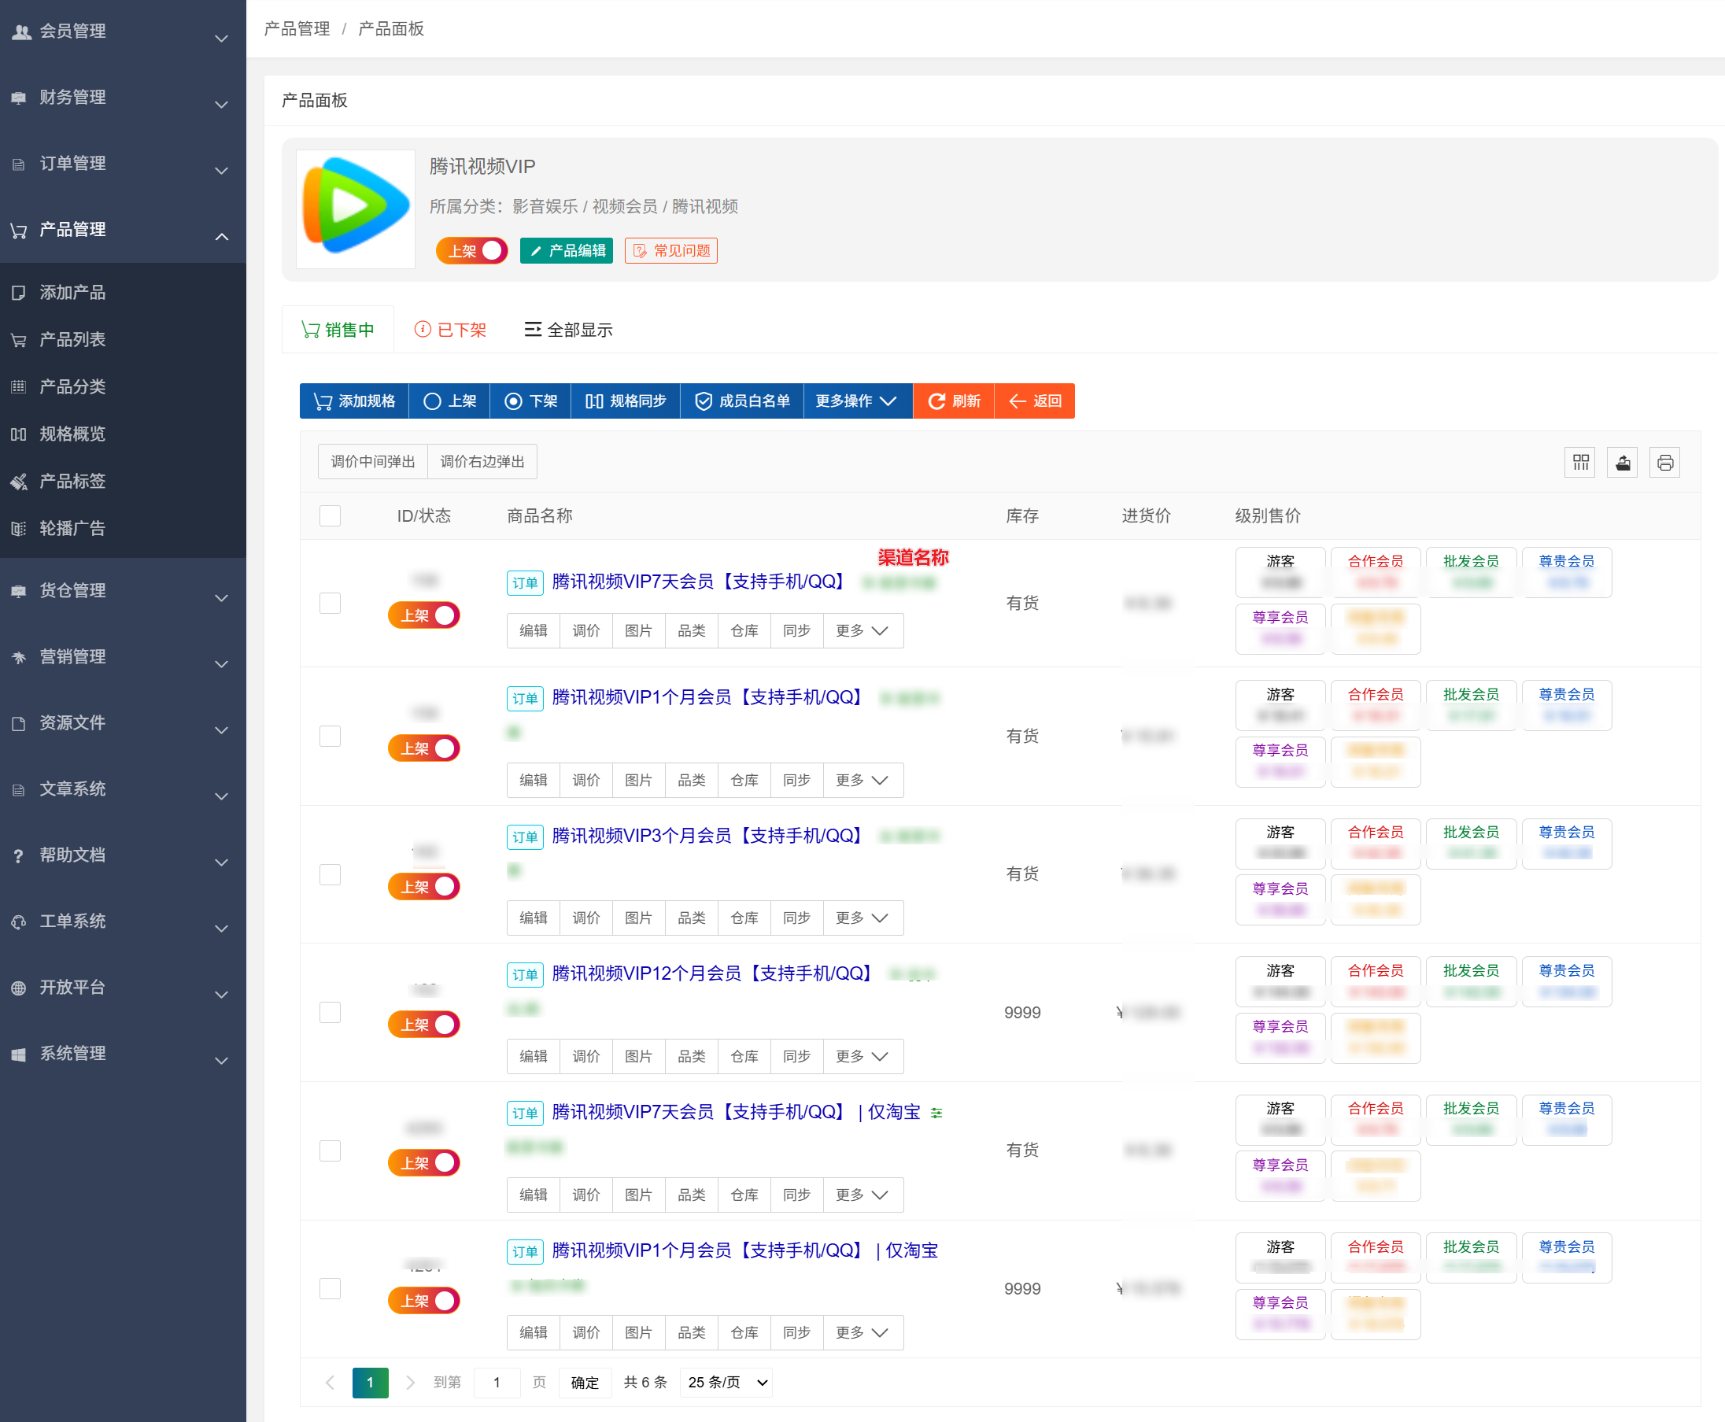Click the sliders icon after 仅淘宝 VIP7天 title
This screenshot has width=1725, height=1422.
pyautogui.click(x=937, y=1114)
